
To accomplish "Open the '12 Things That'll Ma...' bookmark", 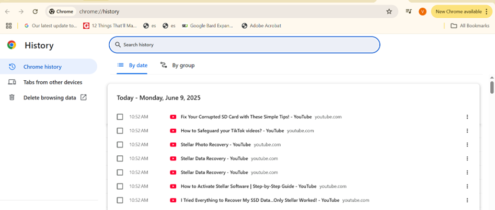I will [x=110, y=26].
